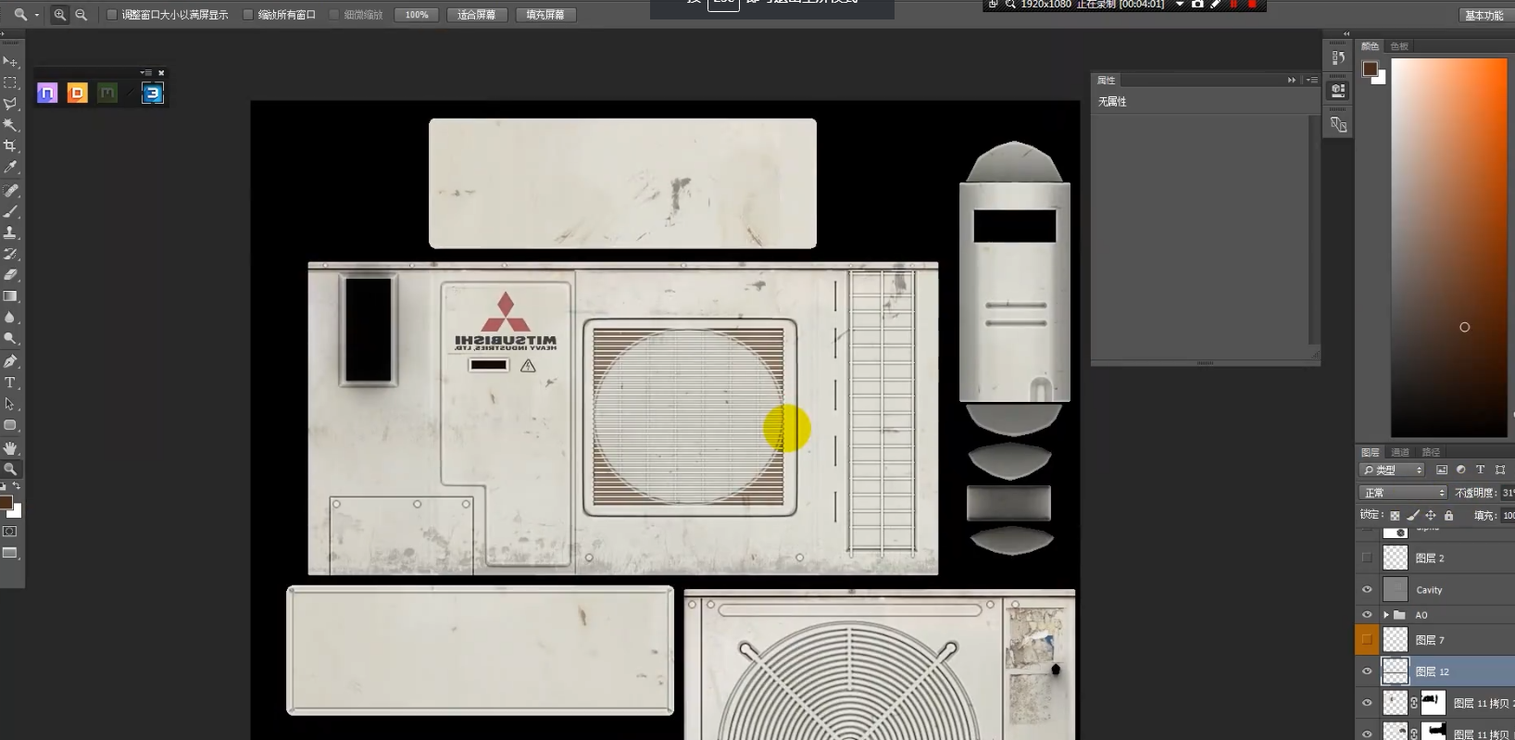The width and height of the screenshot is (1515, 740).
Task: Click the green M plugin icon
Action: [107, 93]
